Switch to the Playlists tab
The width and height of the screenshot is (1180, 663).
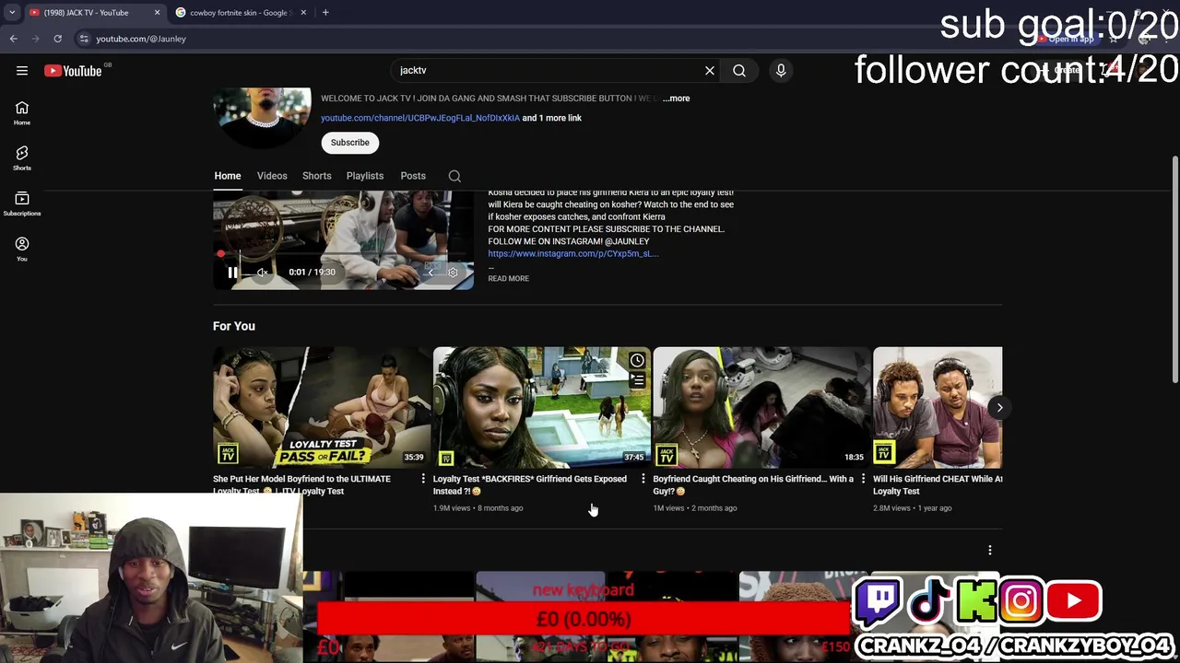(365, 176)
